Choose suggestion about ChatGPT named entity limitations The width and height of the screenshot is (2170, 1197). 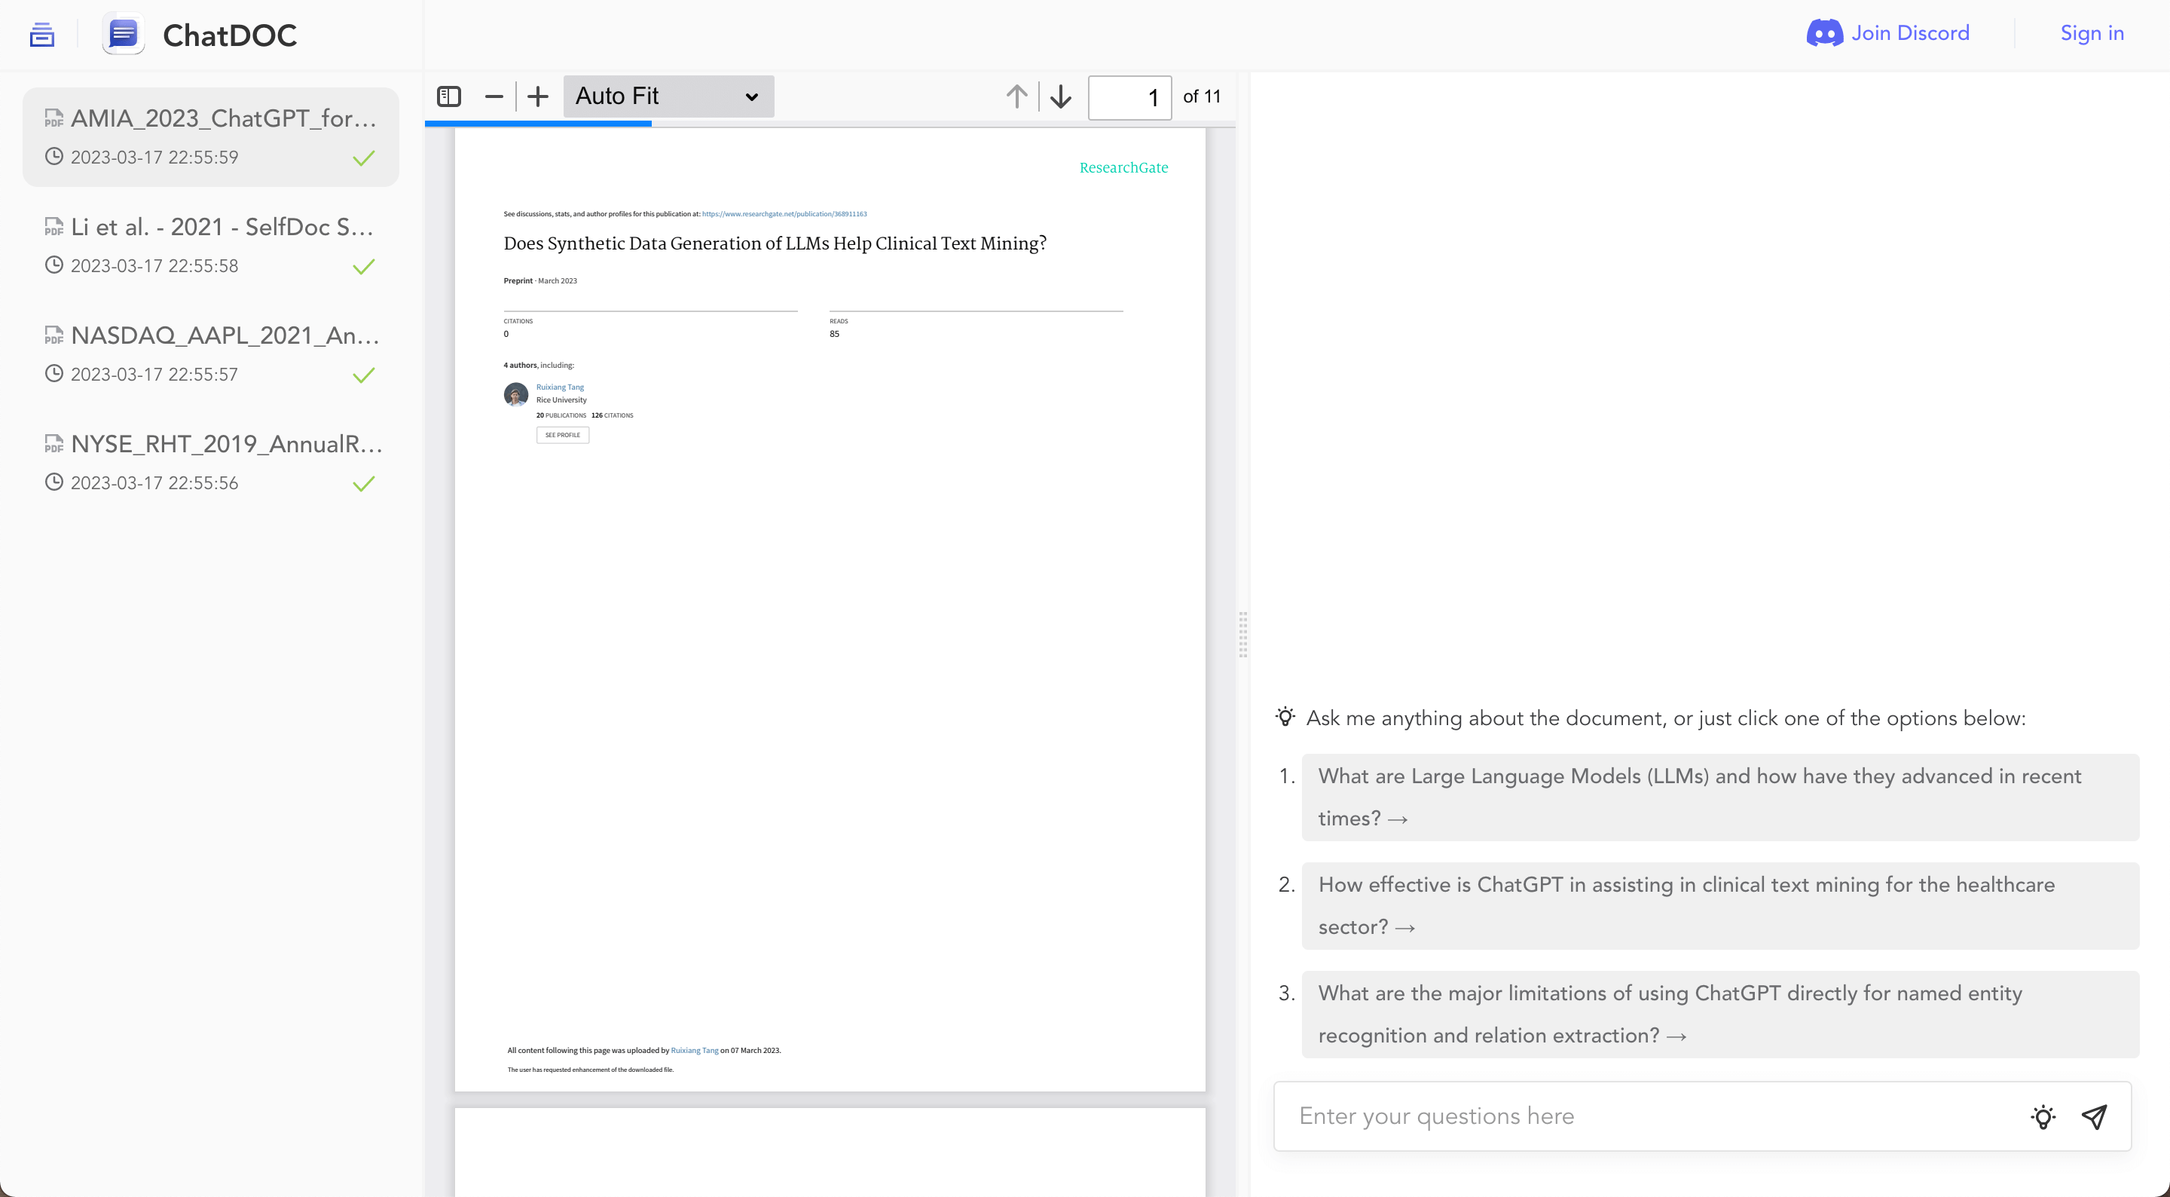[1720, 1015]
